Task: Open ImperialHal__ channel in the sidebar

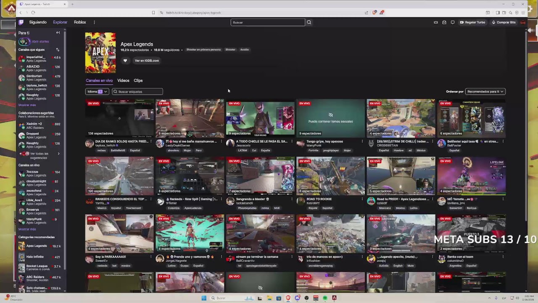Action: point(40,59)
